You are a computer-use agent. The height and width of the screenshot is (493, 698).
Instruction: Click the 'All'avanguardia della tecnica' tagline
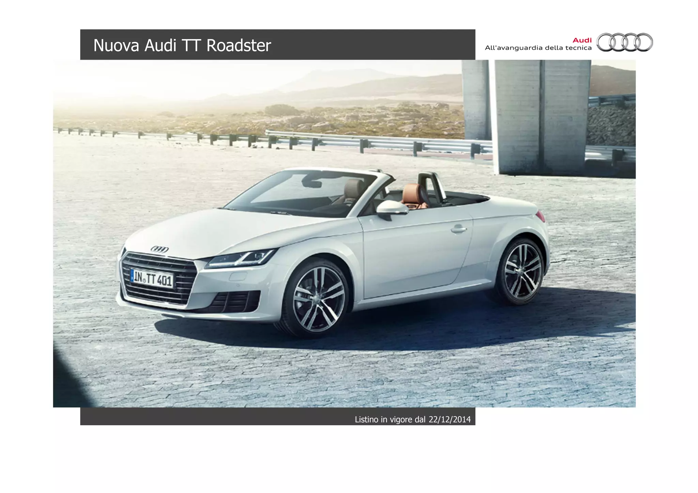point(538,48)
